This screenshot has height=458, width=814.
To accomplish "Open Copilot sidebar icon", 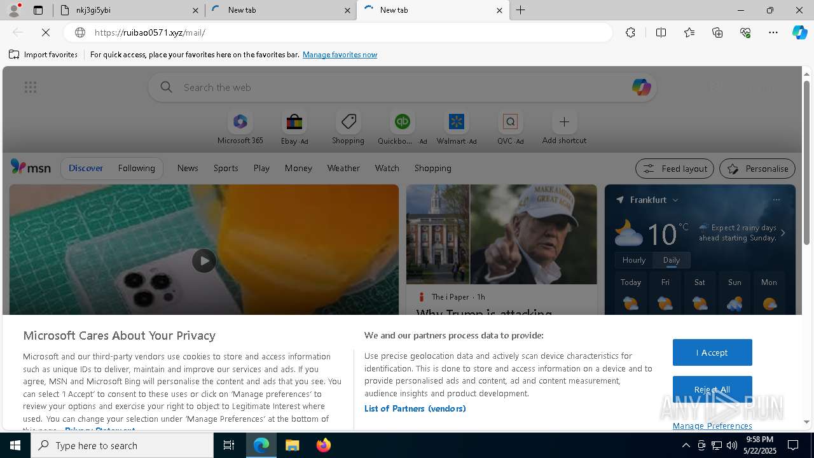I will point(799,32).
